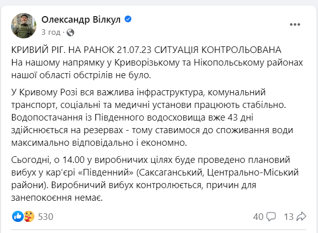The image size is (318, 233).
Task: Show who reacted via the 530 count
Action: pyautogui.click(x=45, y=217)
